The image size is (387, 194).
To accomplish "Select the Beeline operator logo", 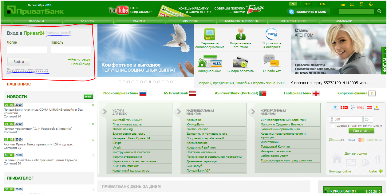I will pos(377,107).
